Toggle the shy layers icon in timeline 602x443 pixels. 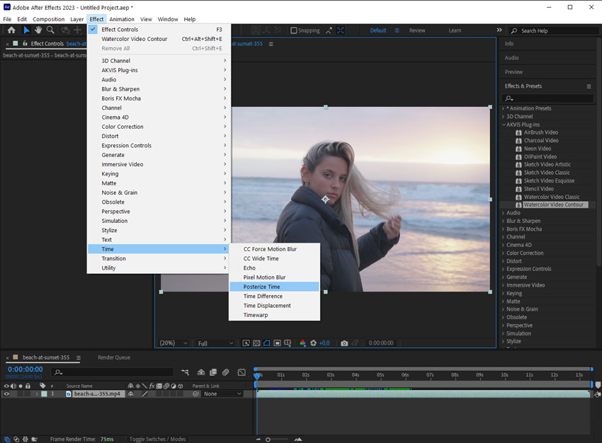coord(201,372)
